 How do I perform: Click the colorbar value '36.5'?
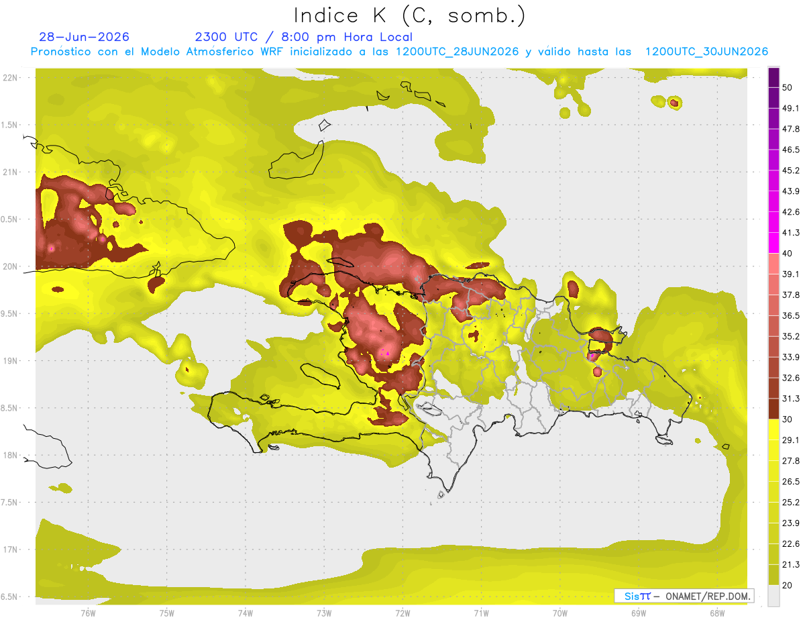pyautogui.click(x=791, y=315)
